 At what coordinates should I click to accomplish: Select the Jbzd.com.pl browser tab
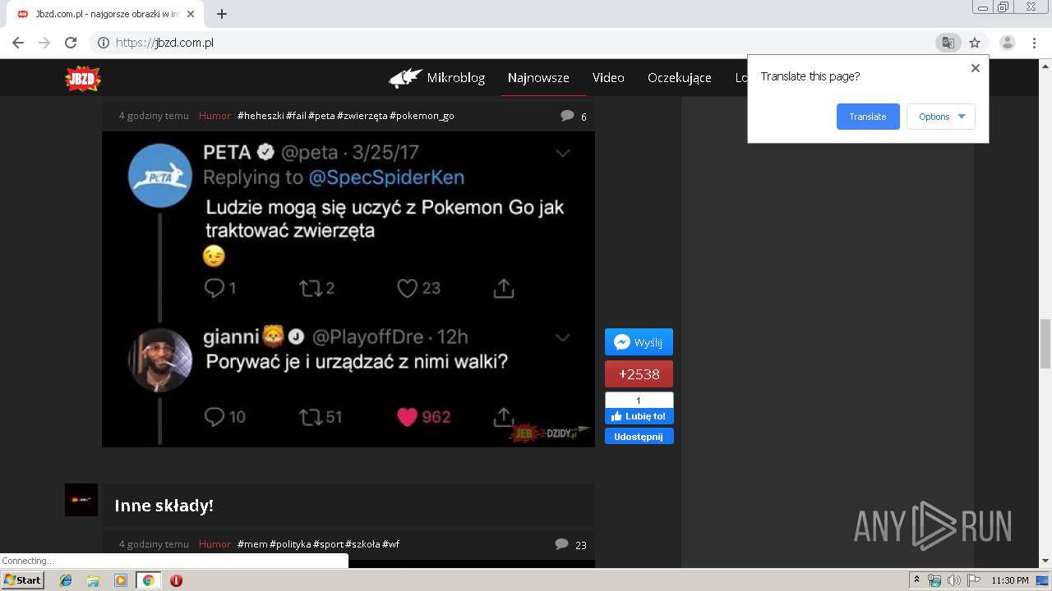105,14
